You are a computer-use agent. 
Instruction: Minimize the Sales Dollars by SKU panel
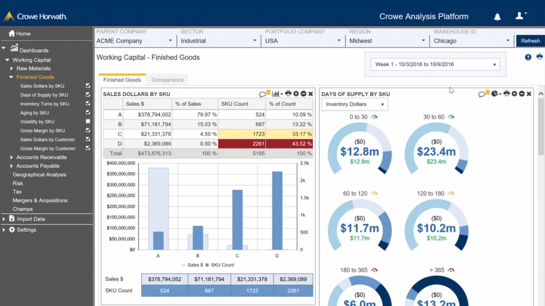(x=303, y=94)
